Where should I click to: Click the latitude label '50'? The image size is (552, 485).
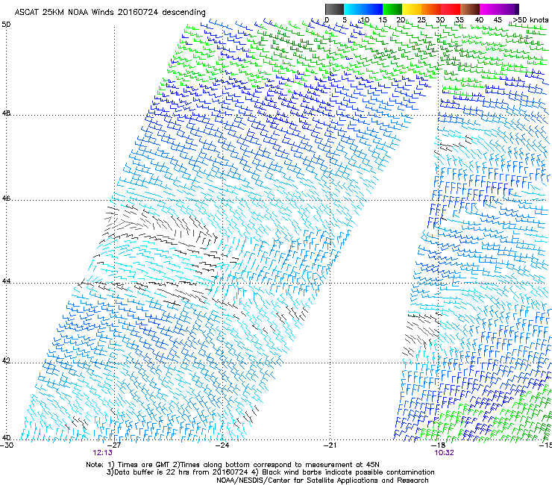6,25
